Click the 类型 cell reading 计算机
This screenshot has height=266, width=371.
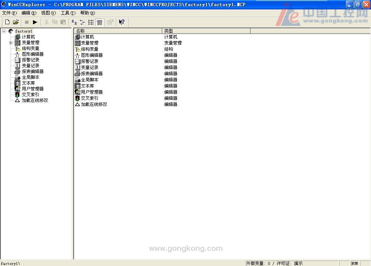point(171,37)
